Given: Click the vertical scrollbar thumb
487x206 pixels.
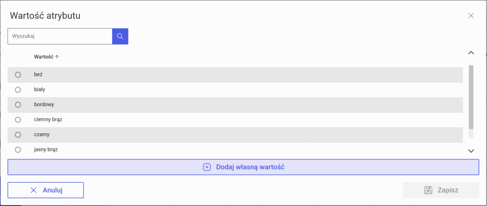Looking at the screenshot, I should coord(471,97).
